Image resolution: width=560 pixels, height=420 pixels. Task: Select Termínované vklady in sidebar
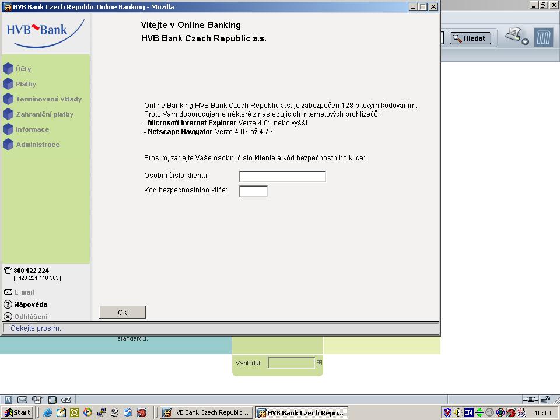tap(49, 99)
